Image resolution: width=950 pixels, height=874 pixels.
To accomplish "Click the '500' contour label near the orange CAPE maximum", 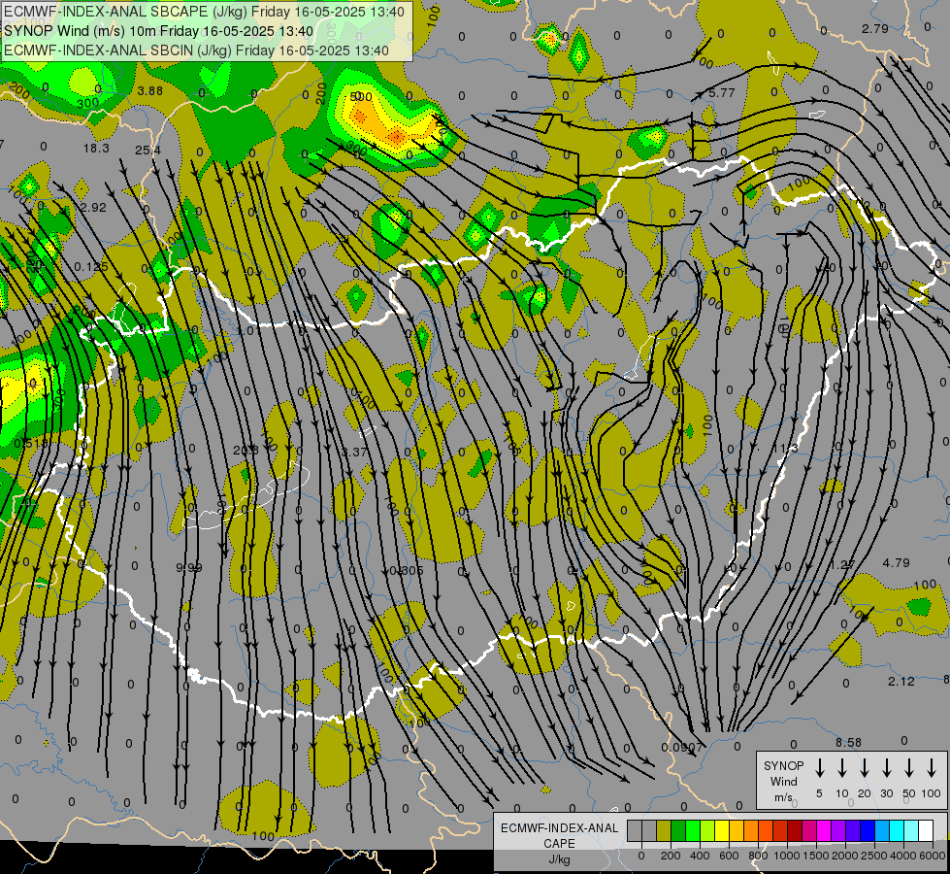I will 361,96.
